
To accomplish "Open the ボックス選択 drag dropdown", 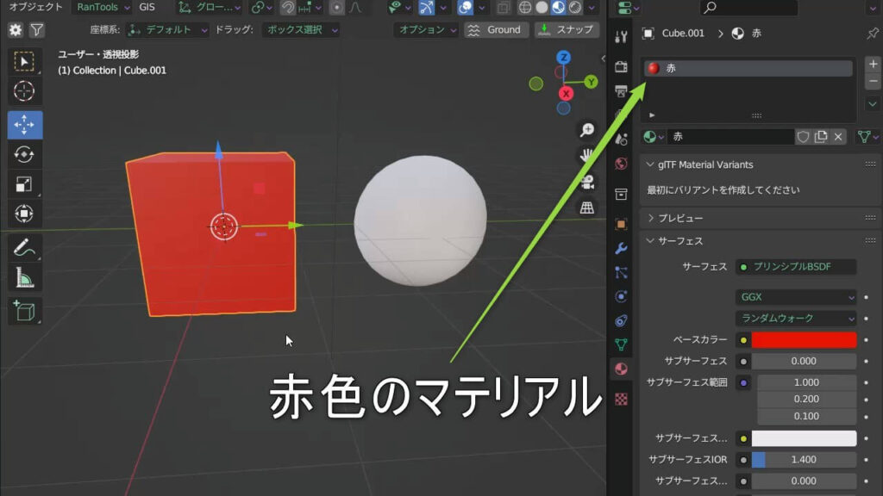I will (301, 30).
